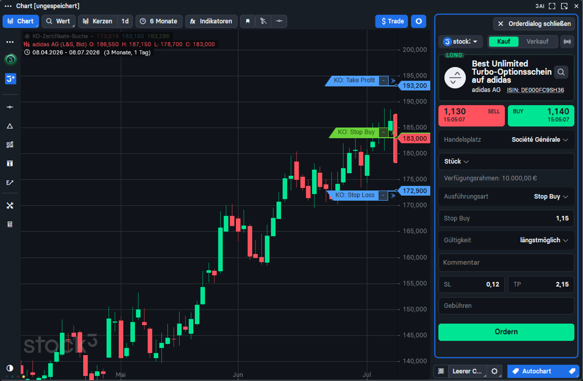This screenshot has width=583, height=381.
Task: Click the line marker icon in top toolbar
Action: click(x=279, y=21)
